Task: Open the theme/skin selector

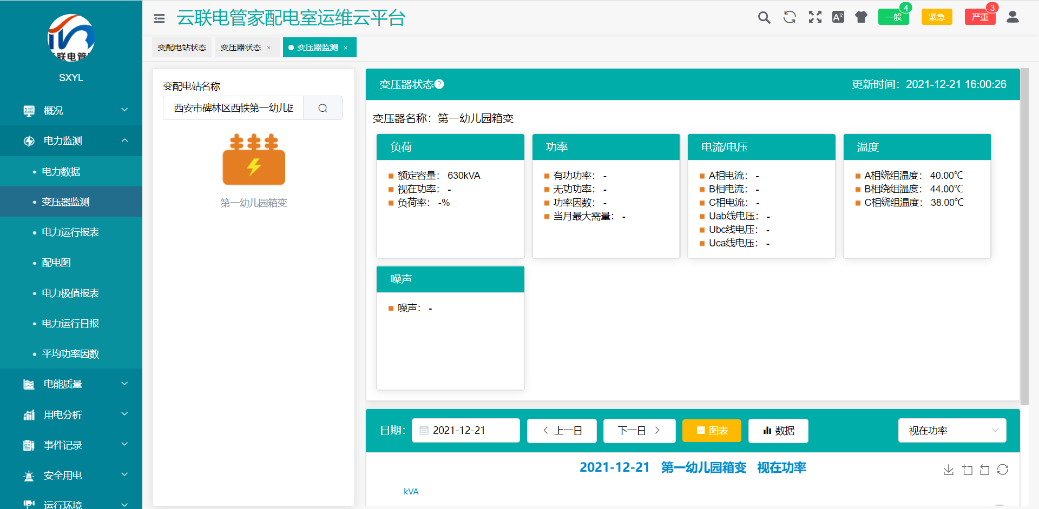Action: [862, 17]
